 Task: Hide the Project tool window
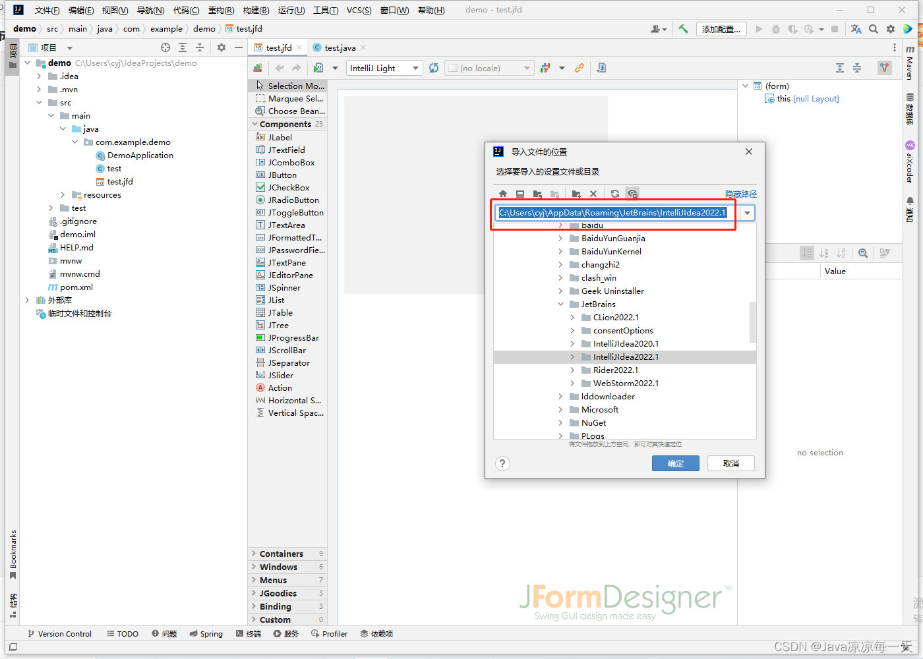[239, 47]
